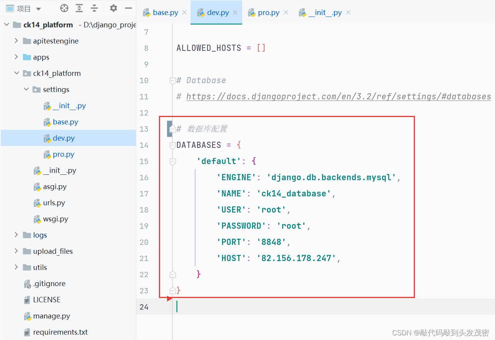495x340 pixels.
Task: Click the Python icon on the base.py tab
Action: click(147, 13)
